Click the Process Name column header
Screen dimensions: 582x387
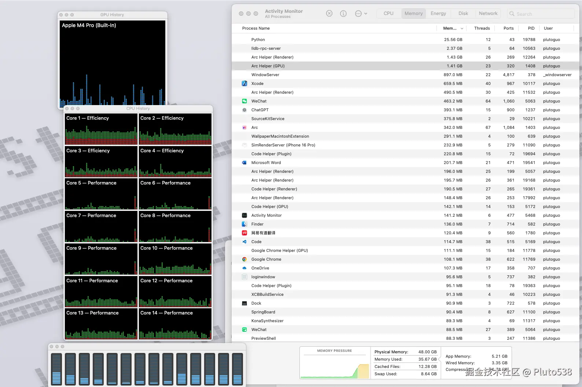(x=256, y=28)
